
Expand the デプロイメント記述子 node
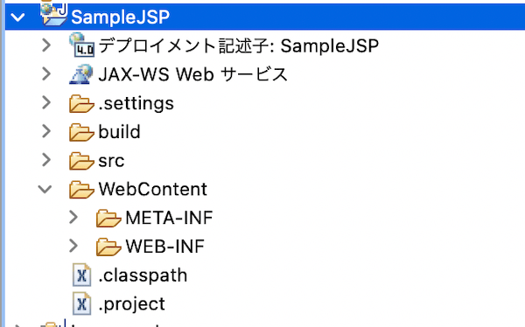(x=46, y=45)
